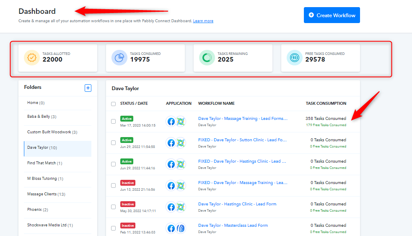Viewport: 412px width, 236px height.
Task: Tick checkbox for inactive FIXED Massage Training workflow
Action: tap(113, 186)
